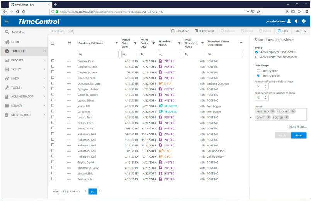Screen dimensions: 311x201
Task: Uncheck Show Employee Timesheets
Action: 257,52
